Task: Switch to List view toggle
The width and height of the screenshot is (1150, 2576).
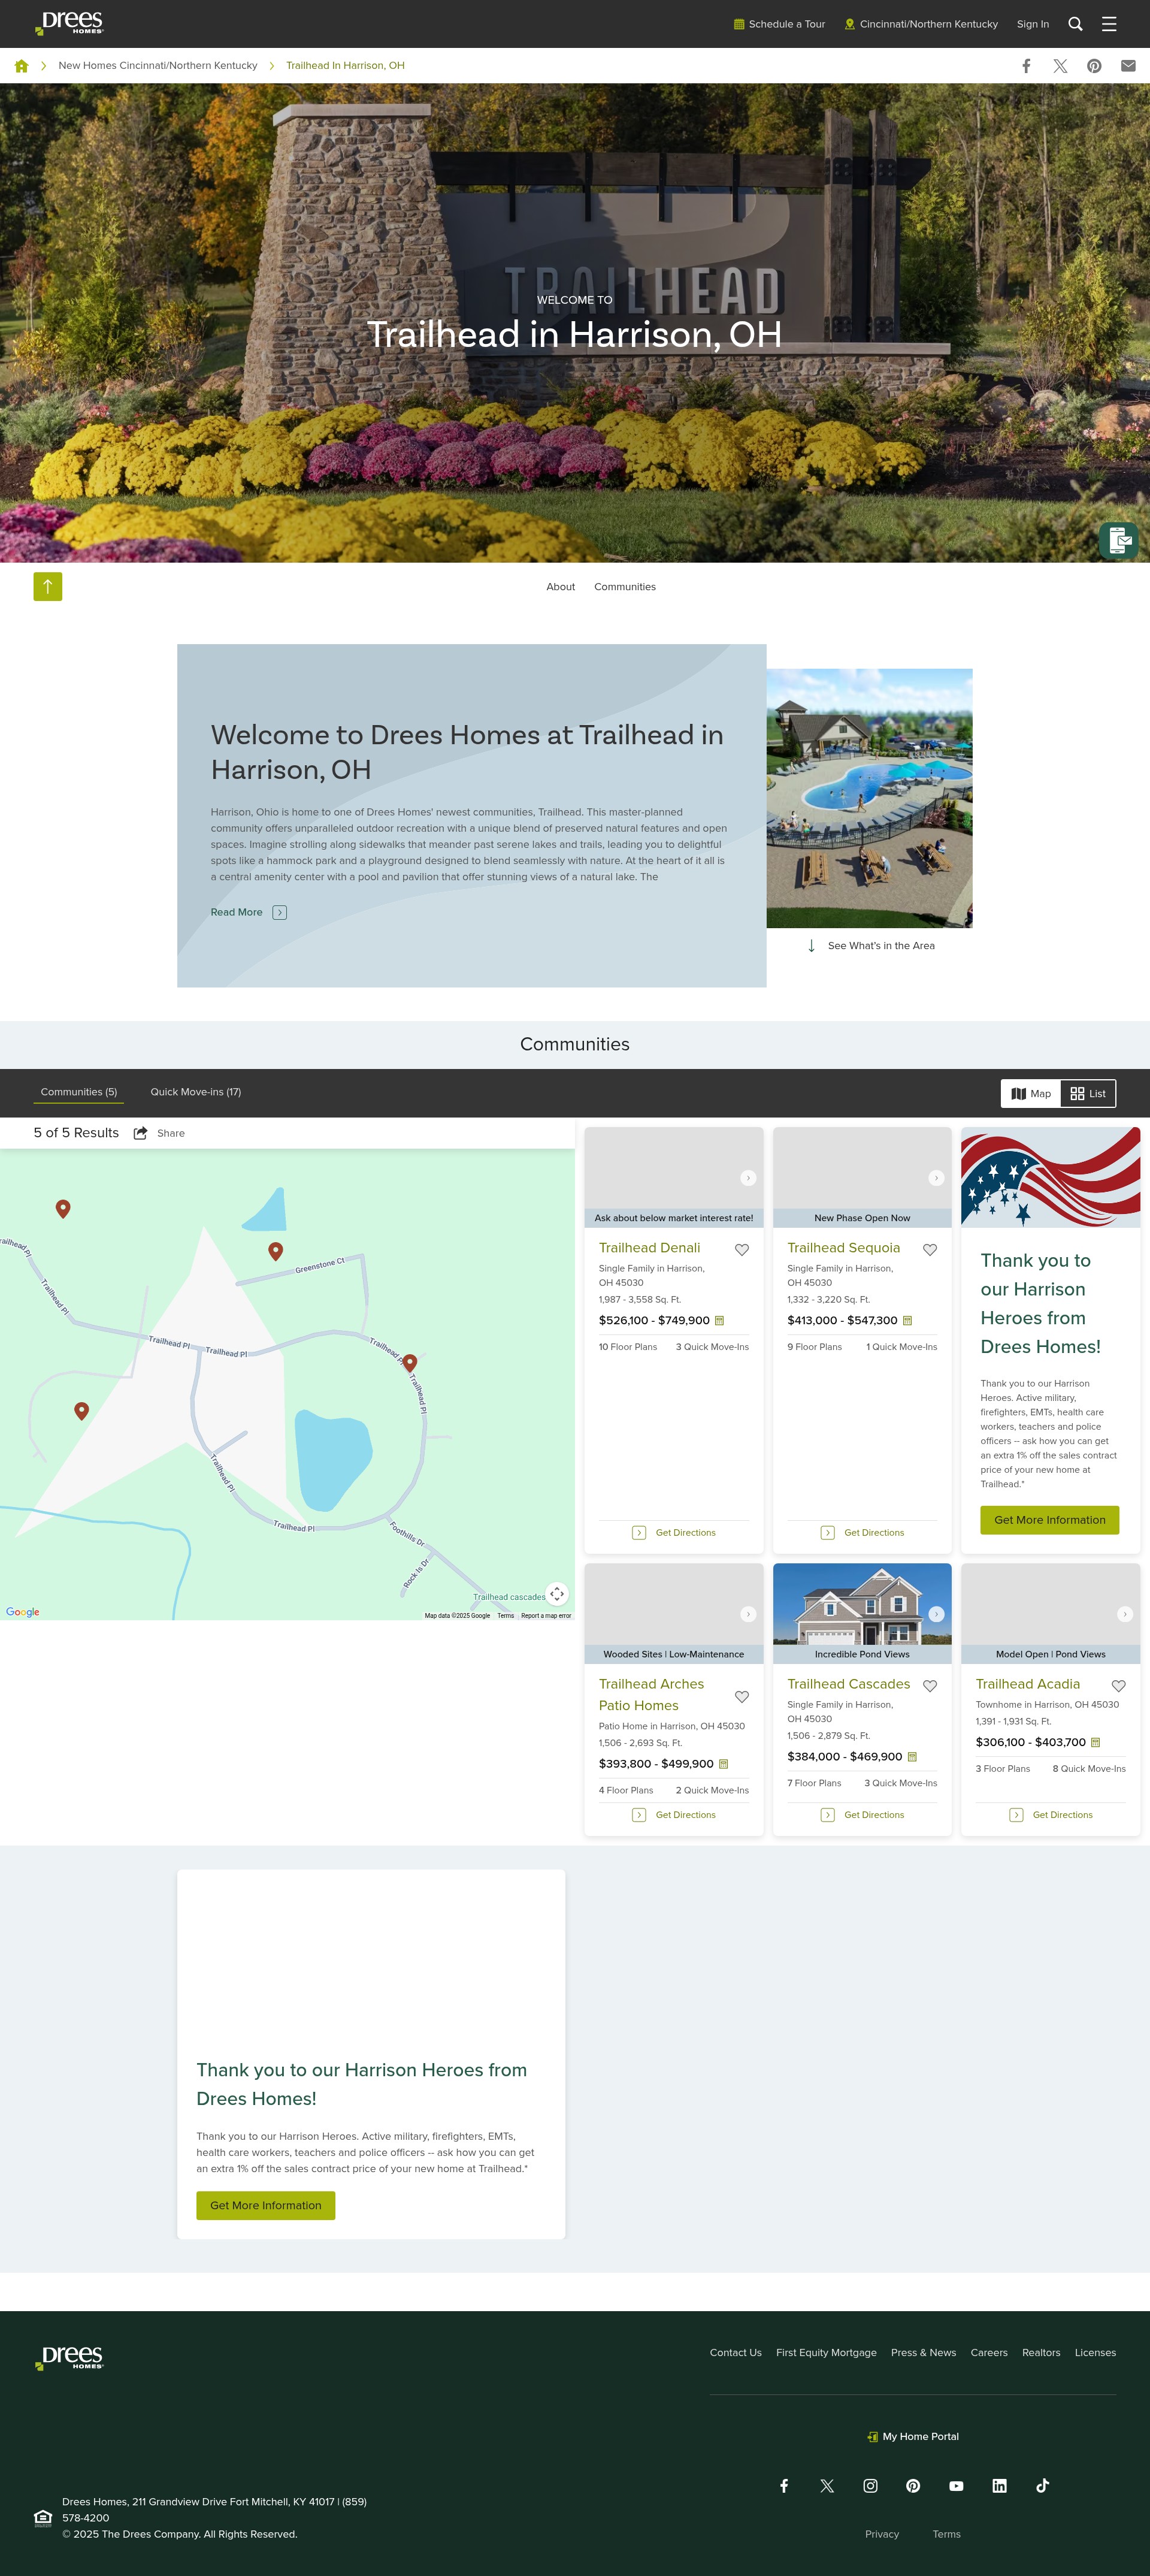Action: coord(1088,1093)
